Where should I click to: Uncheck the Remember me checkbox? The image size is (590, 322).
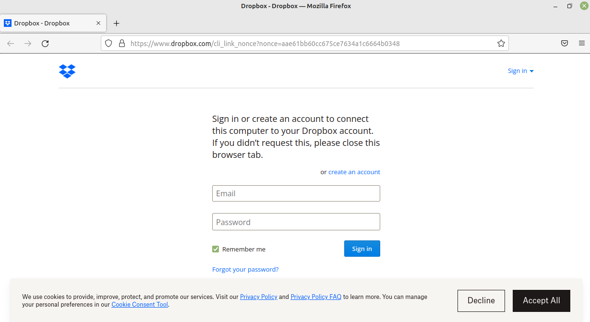tap(216, 249)
